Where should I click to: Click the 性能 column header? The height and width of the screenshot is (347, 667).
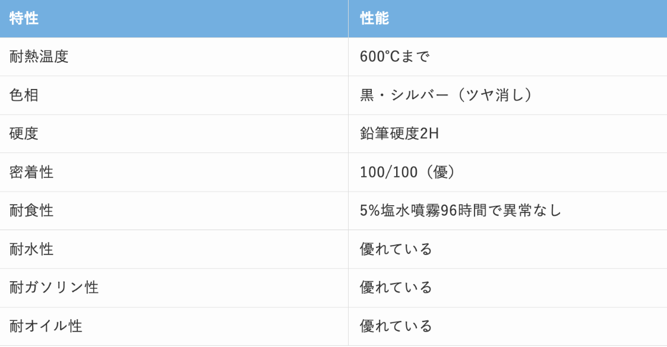pyautogui.click(x=374, y=18)
